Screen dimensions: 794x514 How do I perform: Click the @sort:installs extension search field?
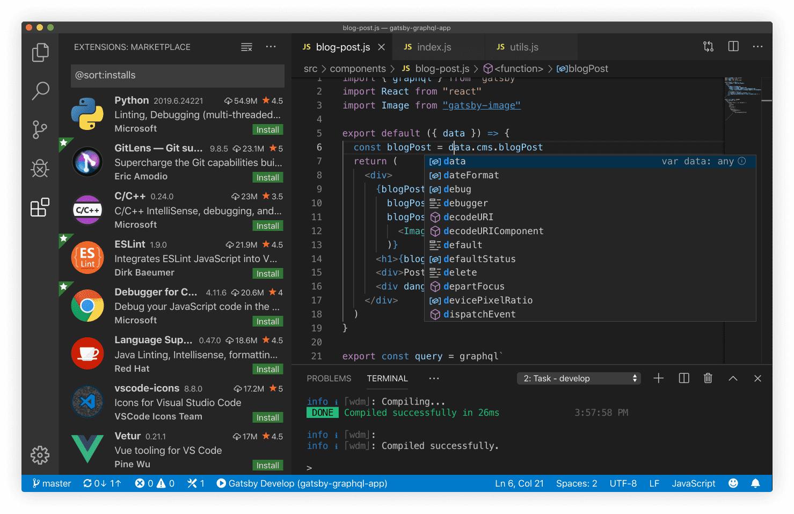coord(177,75)
